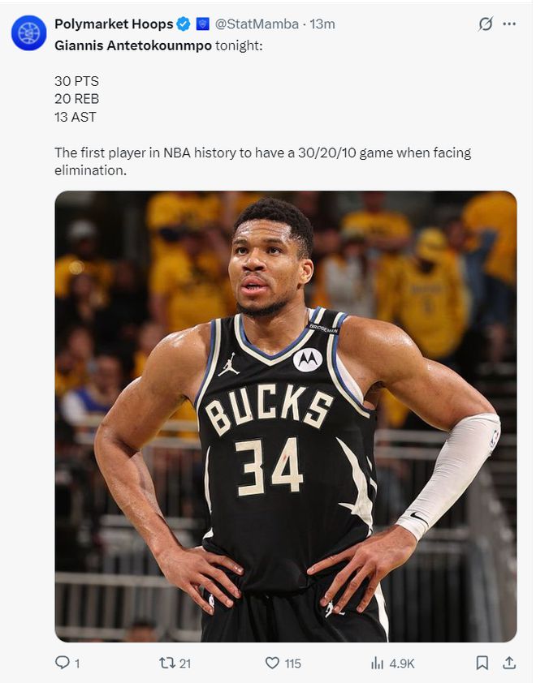Viewport: 536px width, 683px height.
Task: Bookmark this Giannis post
Action: 482,663
